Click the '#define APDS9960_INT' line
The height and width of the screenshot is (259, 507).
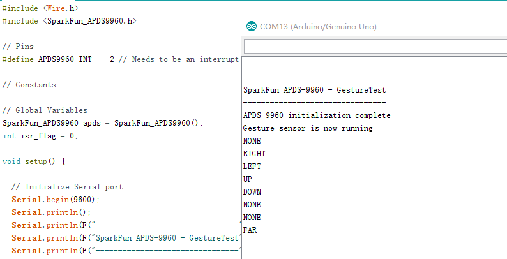point(120,59)
